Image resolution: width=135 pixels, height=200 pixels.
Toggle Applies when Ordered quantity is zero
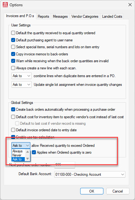[34, 152]
